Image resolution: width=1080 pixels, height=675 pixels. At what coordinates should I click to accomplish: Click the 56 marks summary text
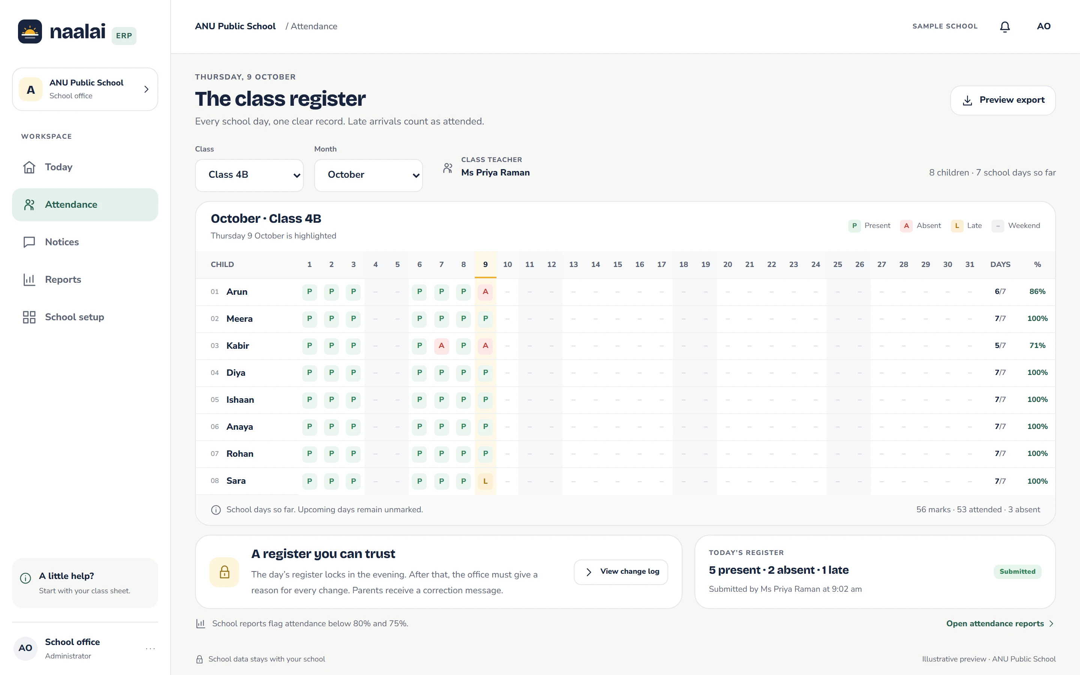click(978, 510)
